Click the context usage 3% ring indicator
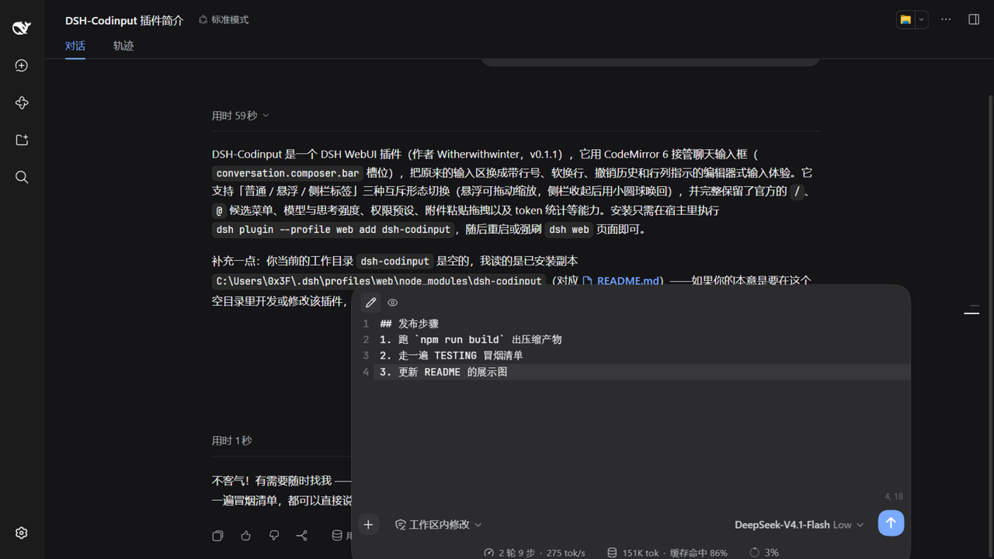 point(764,553)
